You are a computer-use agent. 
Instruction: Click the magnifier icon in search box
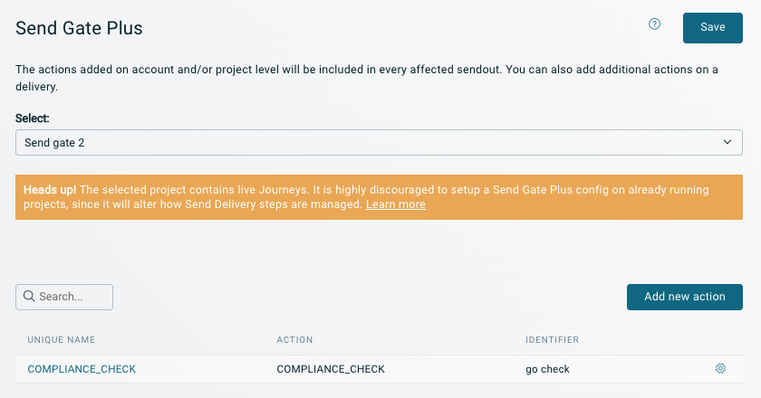click(x=29, y=297)
